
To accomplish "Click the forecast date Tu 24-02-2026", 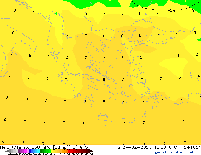I will point(133,147).
